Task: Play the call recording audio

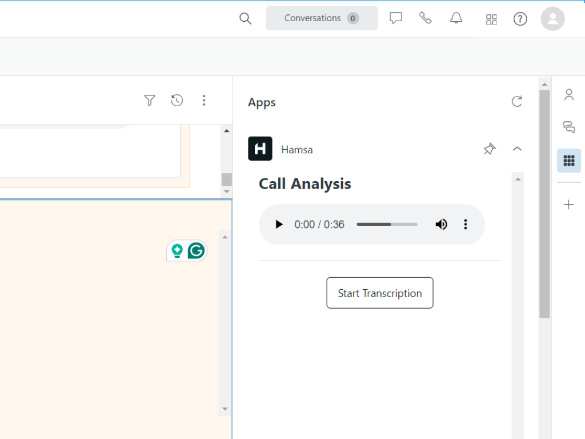Action: pyautogui.click(x=279, y=225)
